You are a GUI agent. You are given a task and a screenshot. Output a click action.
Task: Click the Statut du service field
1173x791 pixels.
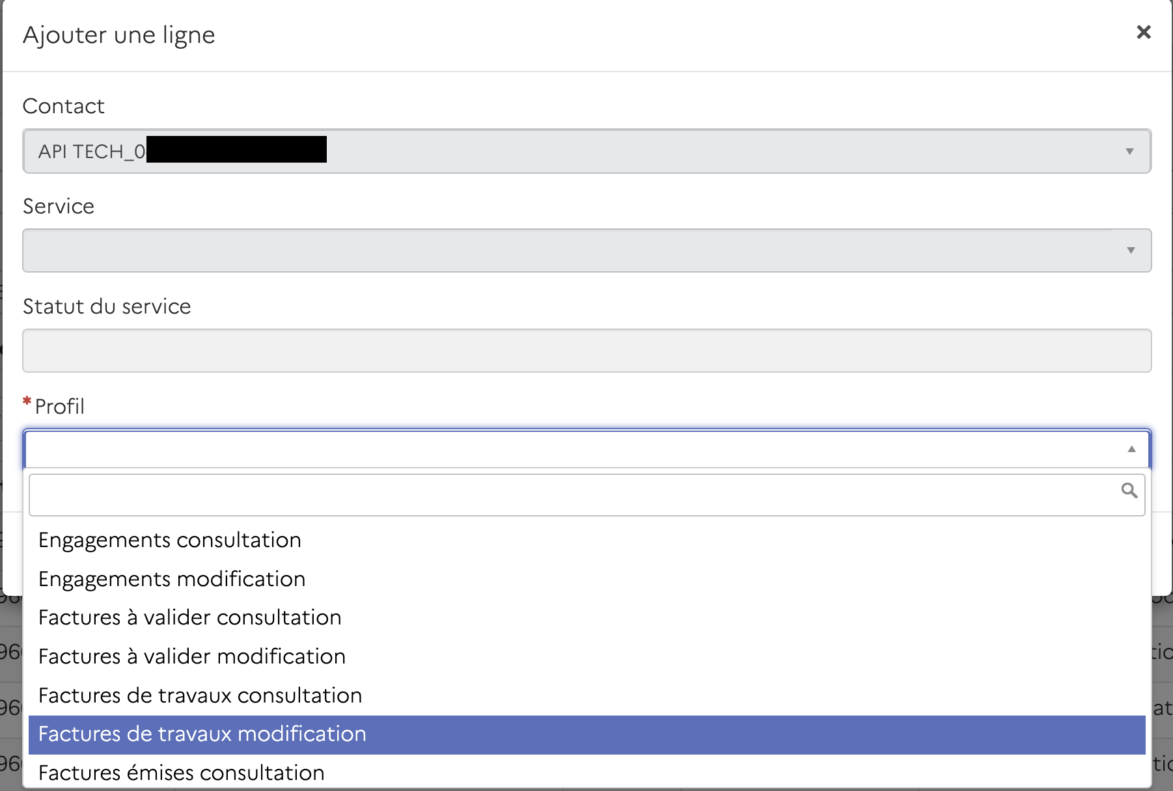click(x=586, y=350)
